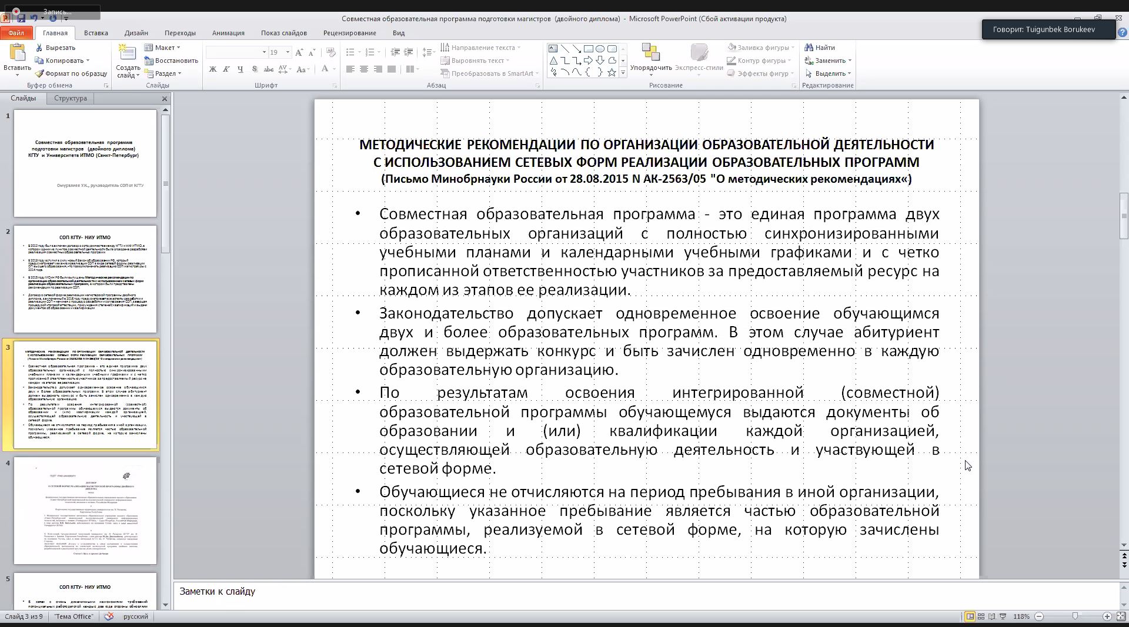Select rectangle shape in gallery

pyautogui.click(x=588, y=49)
